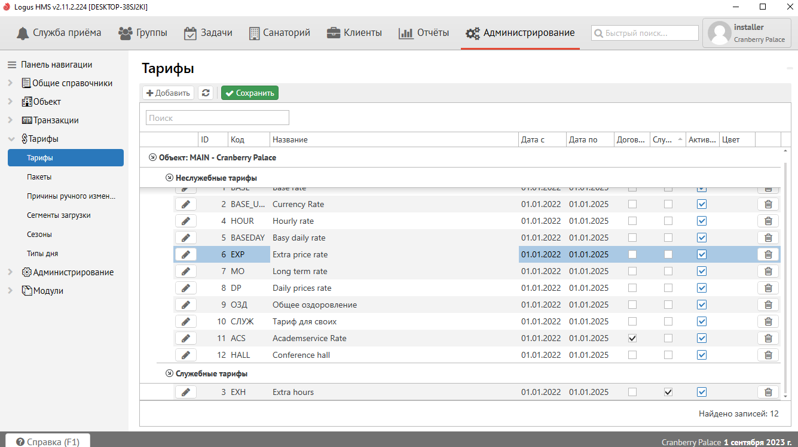Screen dimensions: 798x447
Task: Collapse the Служебные тарифы group
Action: pyautogui.click(x=169, y=373)
